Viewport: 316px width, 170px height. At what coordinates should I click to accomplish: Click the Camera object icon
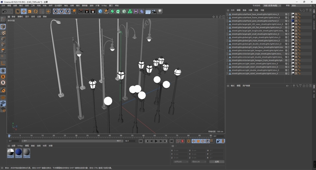[x=154, y=11]
